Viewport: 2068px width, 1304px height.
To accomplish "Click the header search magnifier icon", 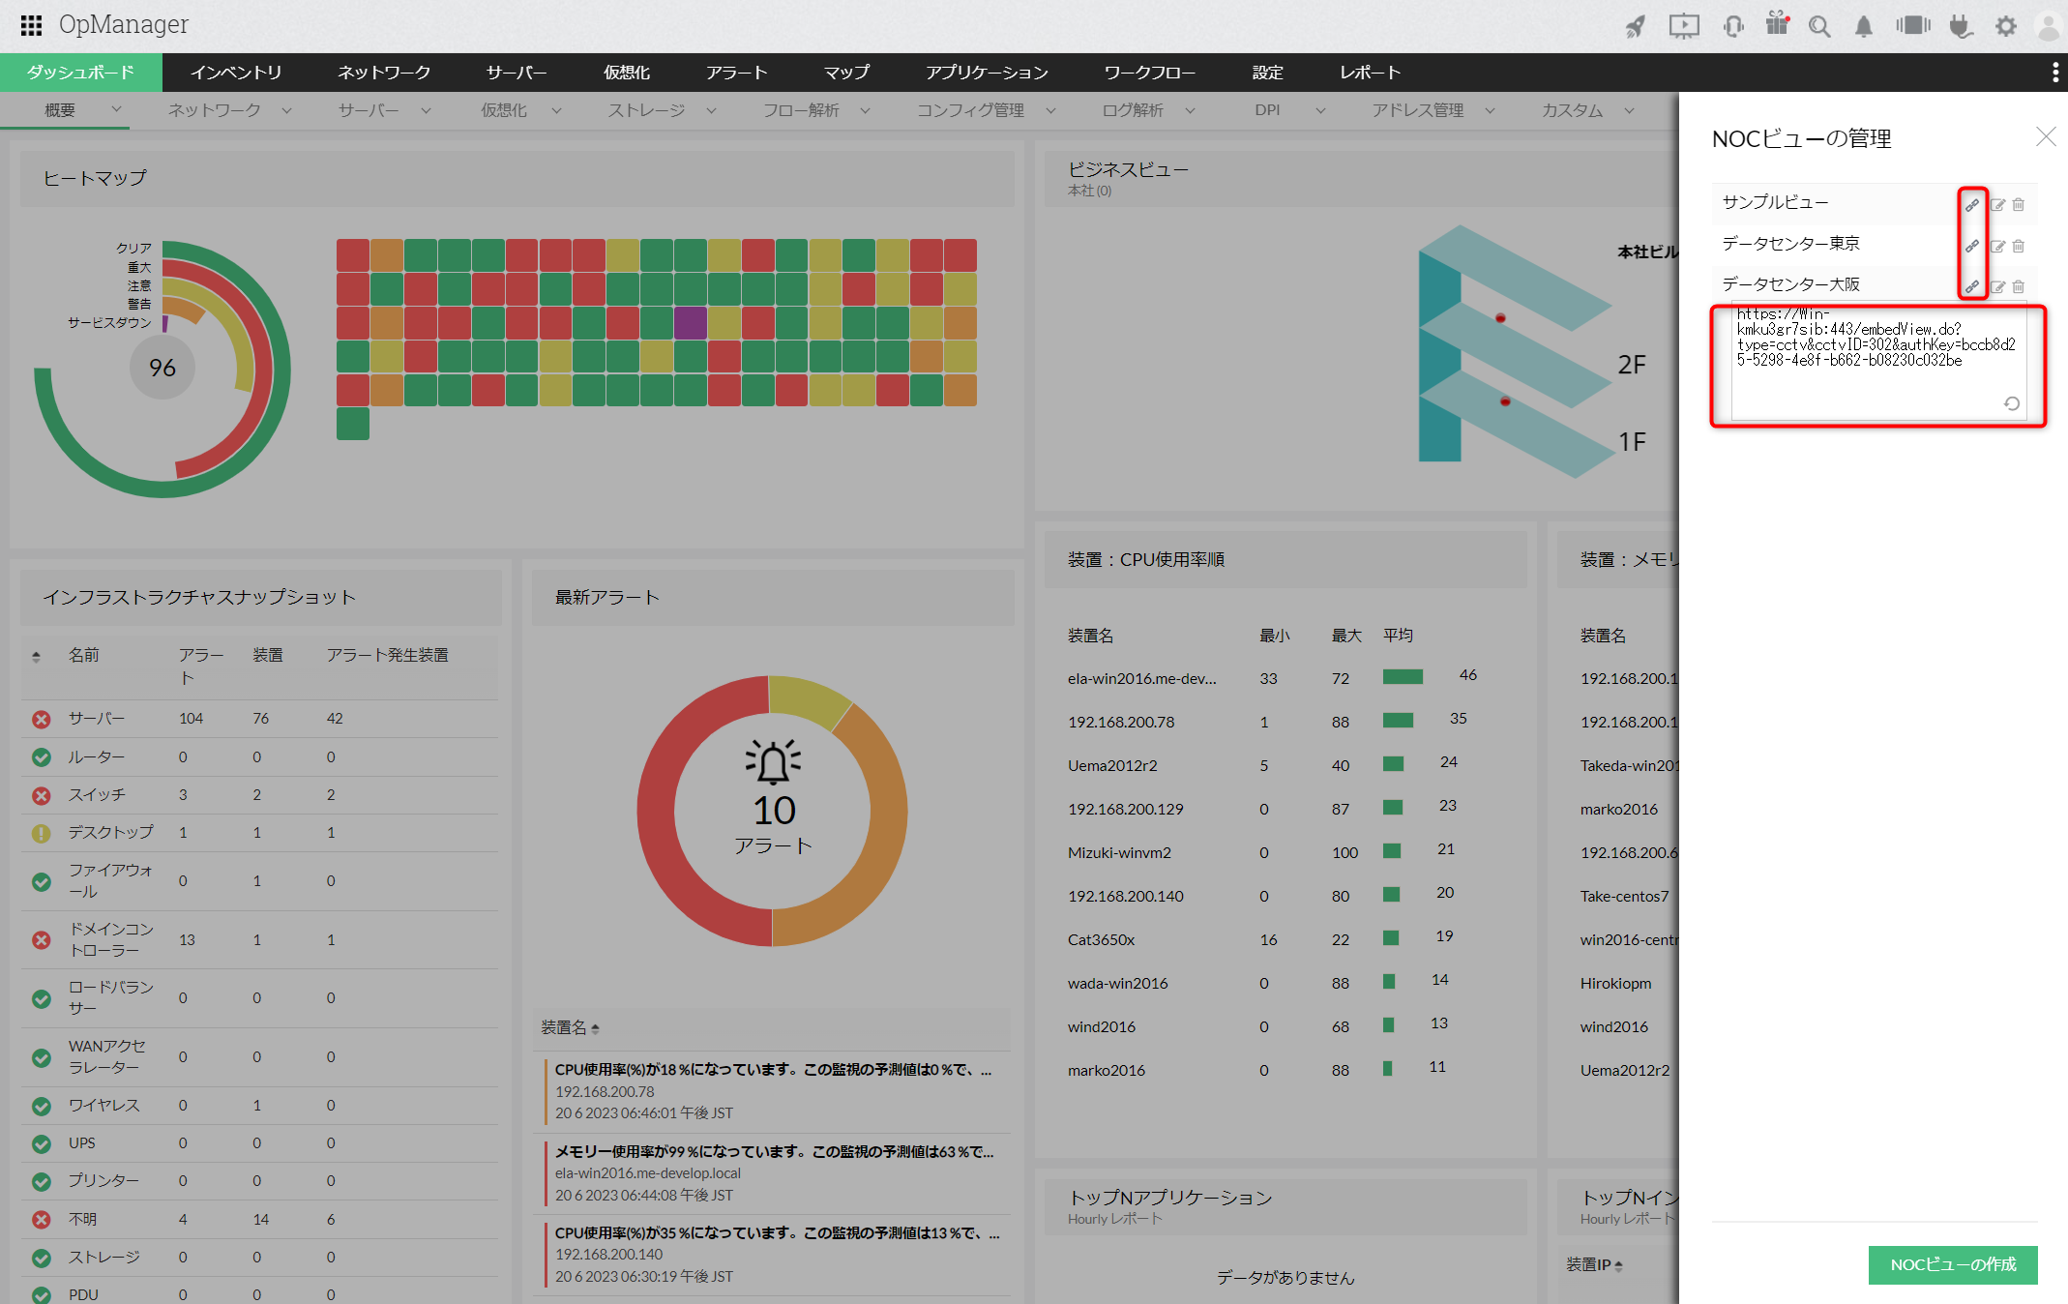I will tap(1819, 26).
